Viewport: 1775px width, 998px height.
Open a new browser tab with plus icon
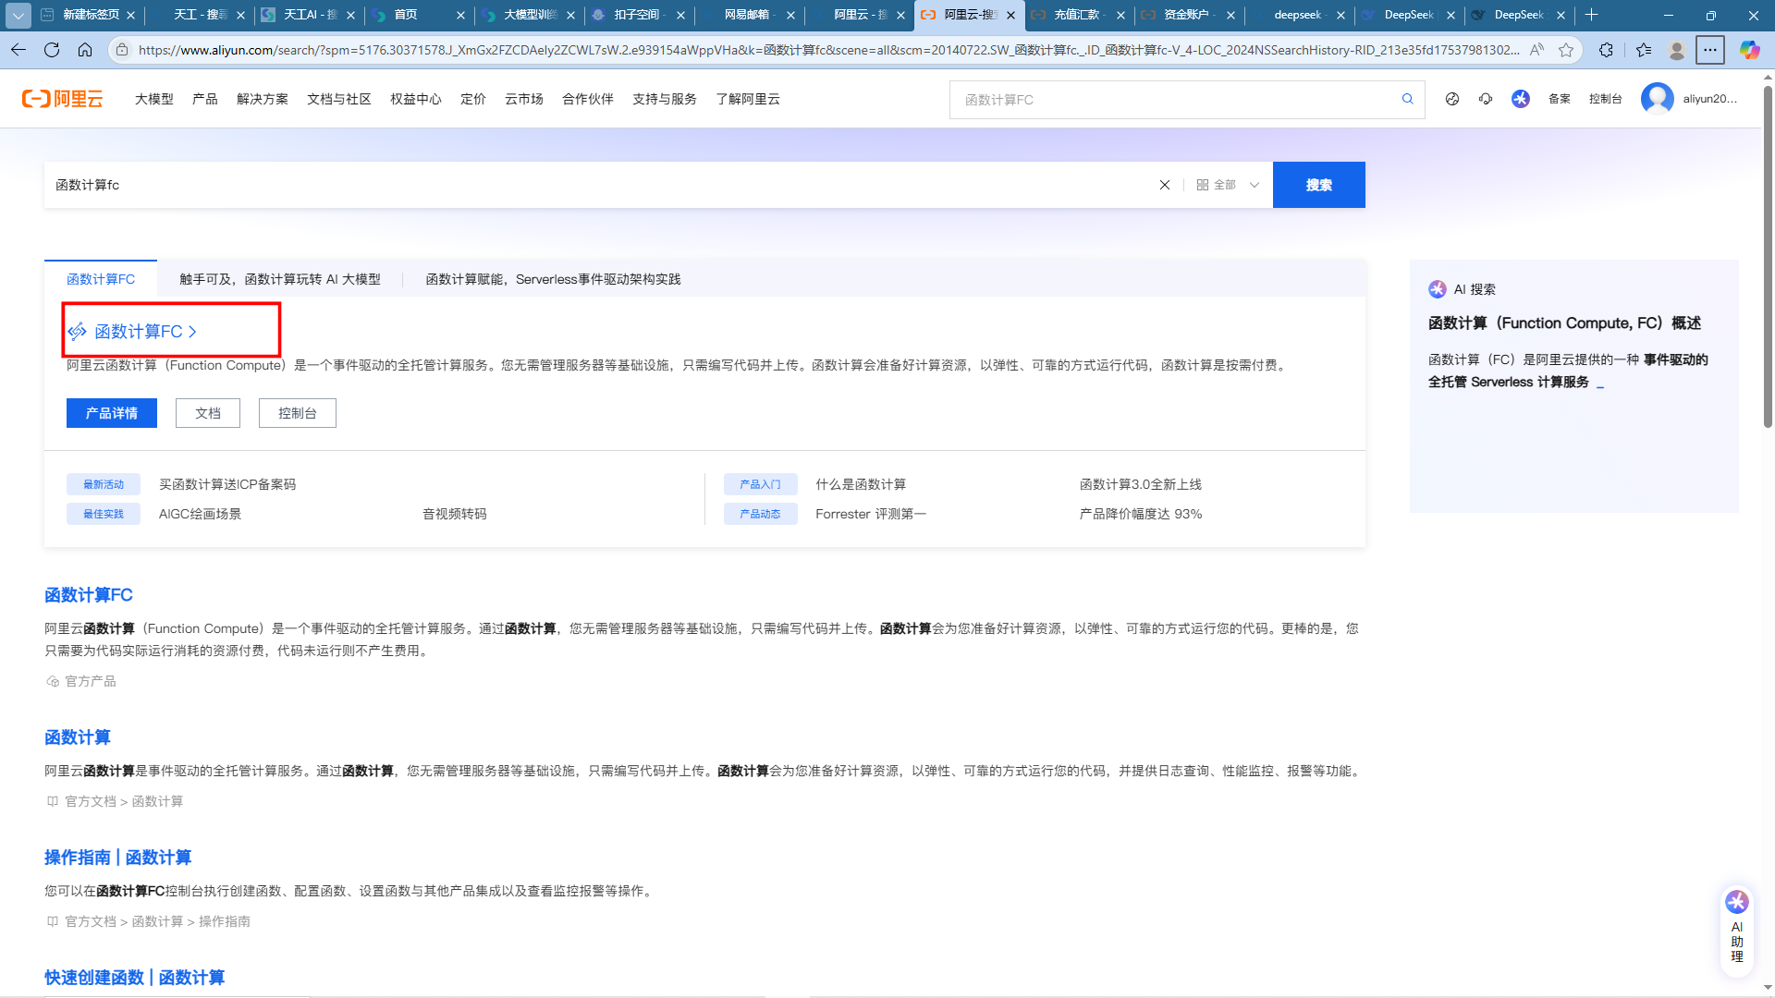tap(1591, 15)
